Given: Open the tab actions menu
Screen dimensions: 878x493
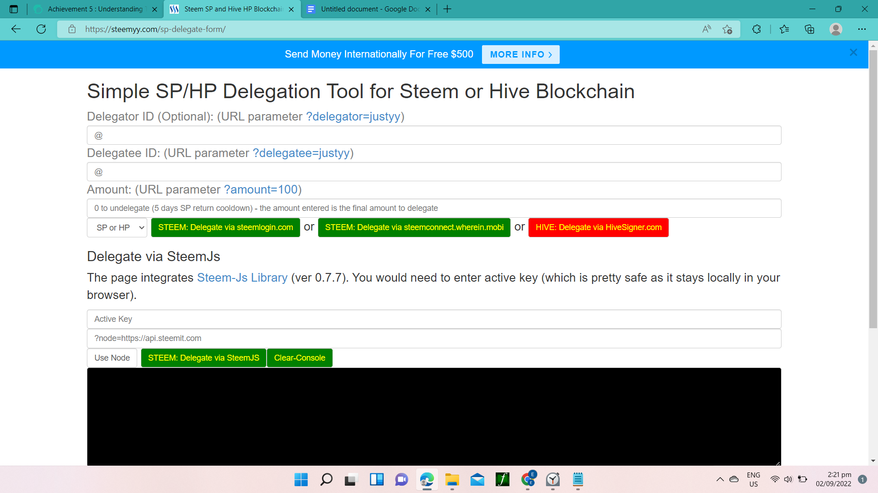Looking at the screenshot, I should [x=14, y=9].
